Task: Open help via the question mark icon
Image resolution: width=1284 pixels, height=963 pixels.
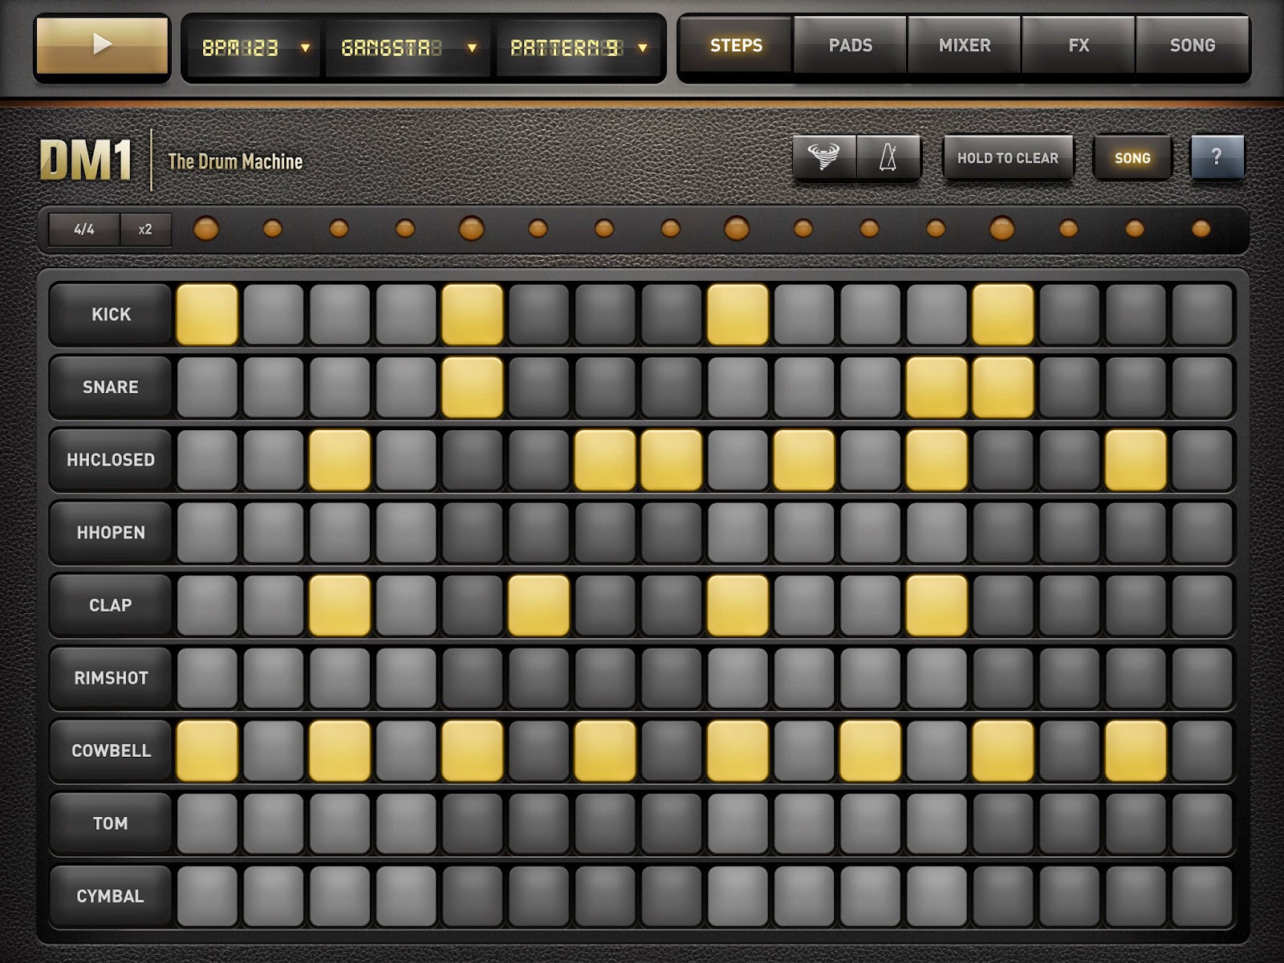Action: [x=1217, y=157]
